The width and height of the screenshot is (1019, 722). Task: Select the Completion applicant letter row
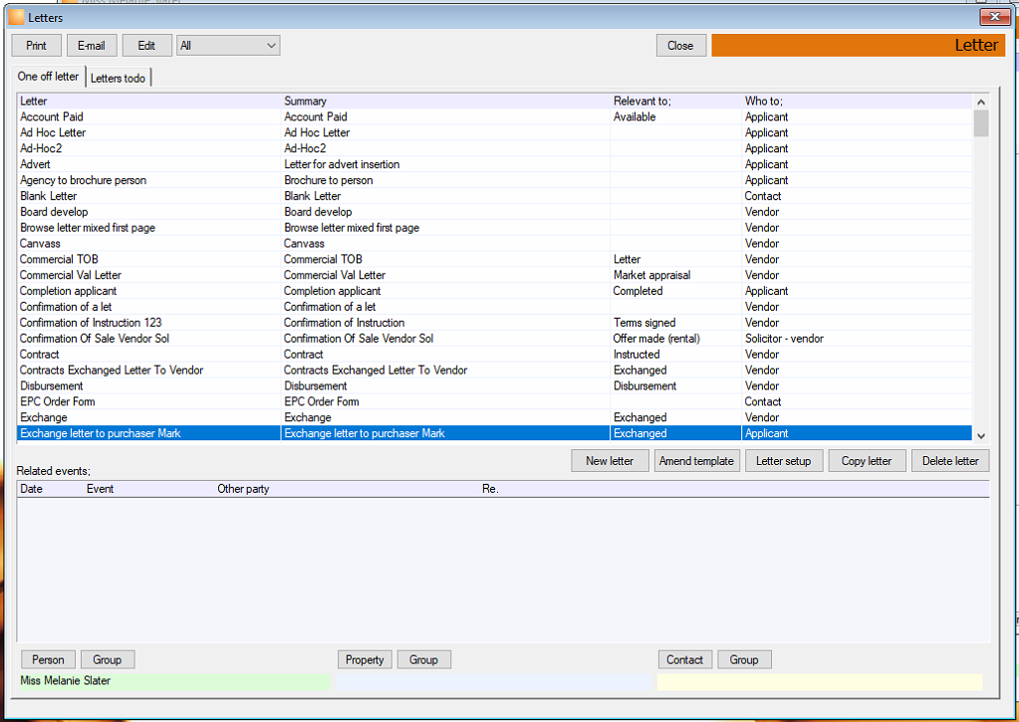tap(494, 291)
